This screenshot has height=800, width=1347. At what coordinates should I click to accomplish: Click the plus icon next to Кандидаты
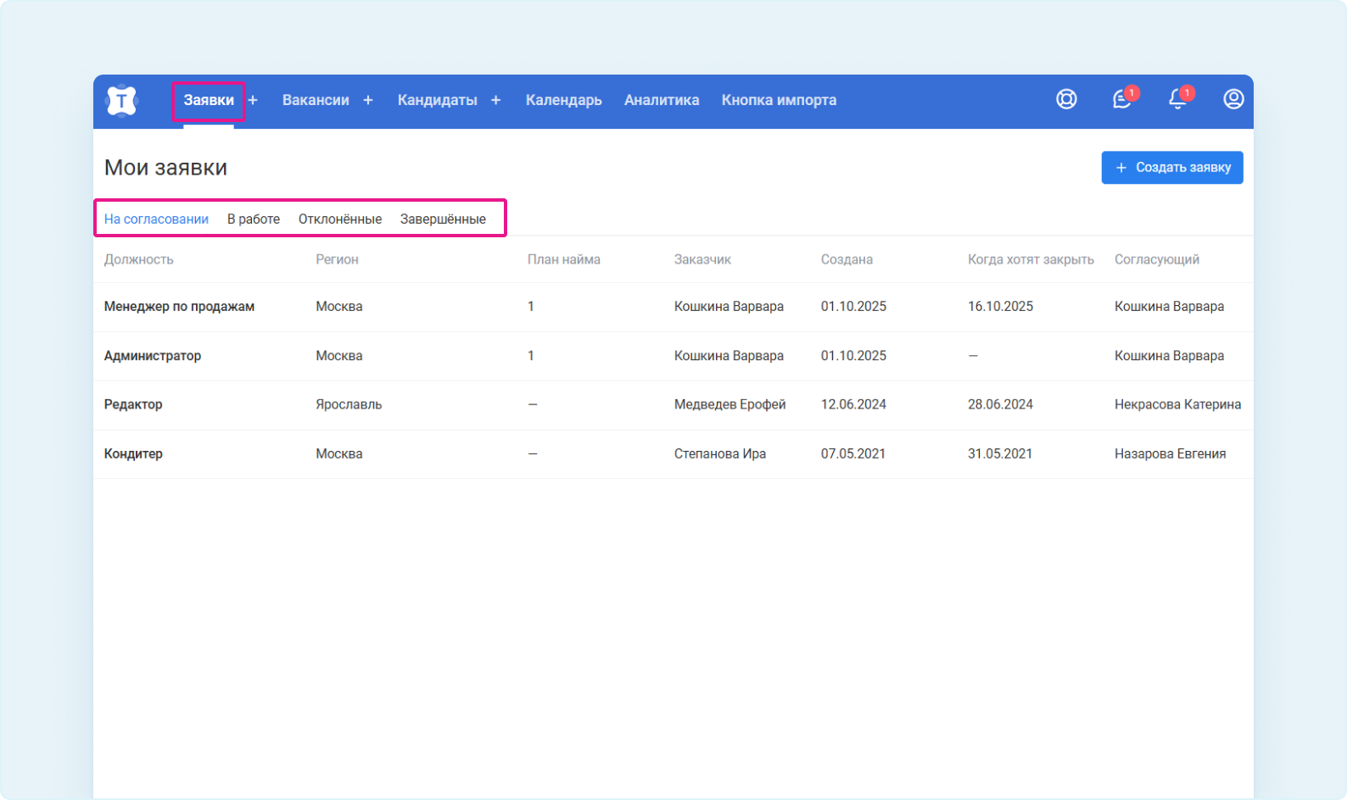[x=496, y=100]
